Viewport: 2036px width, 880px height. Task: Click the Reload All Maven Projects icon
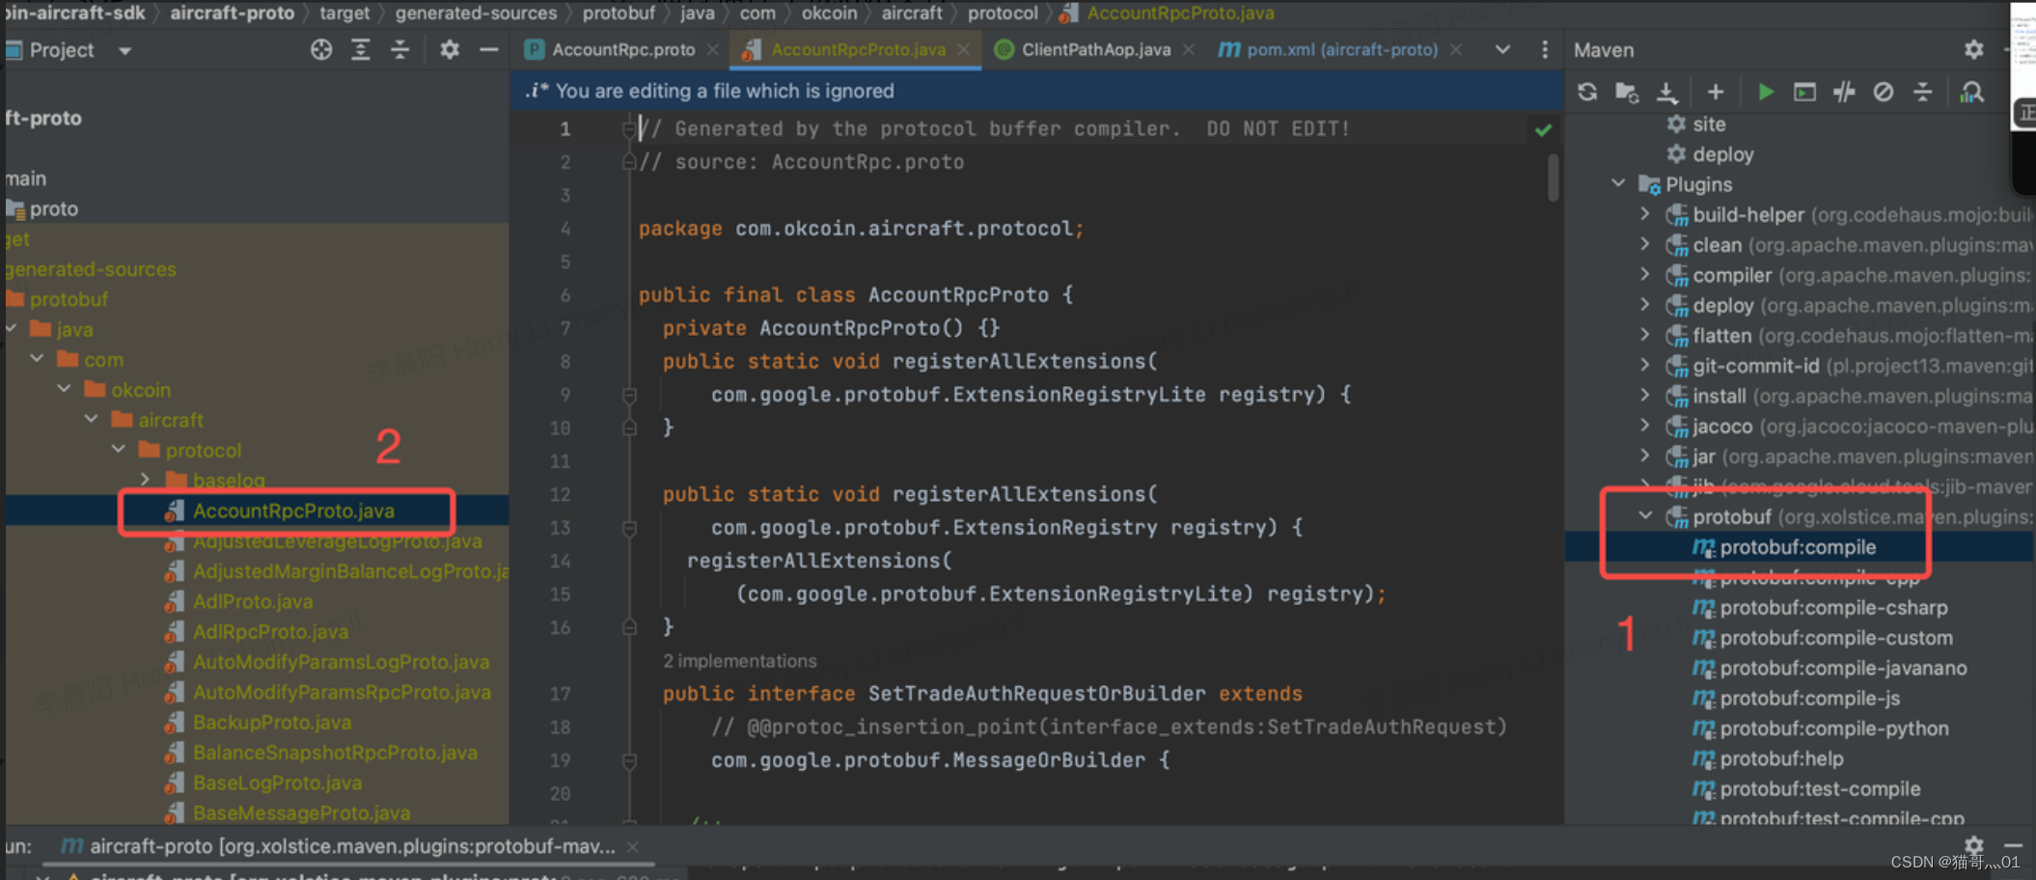(1586, 92)
